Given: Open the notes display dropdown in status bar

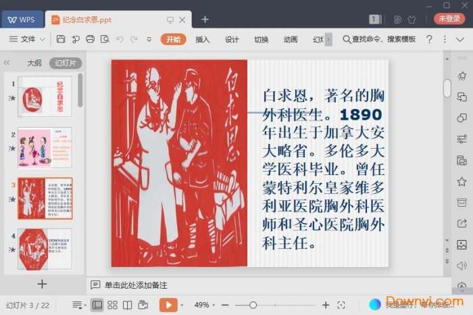Looking at the screenshot, I should pos(79,306).
